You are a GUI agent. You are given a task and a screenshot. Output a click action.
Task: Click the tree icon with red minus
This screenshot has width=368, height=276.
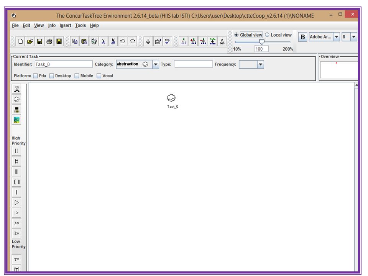pyautogui.click(x=203, y=41)
